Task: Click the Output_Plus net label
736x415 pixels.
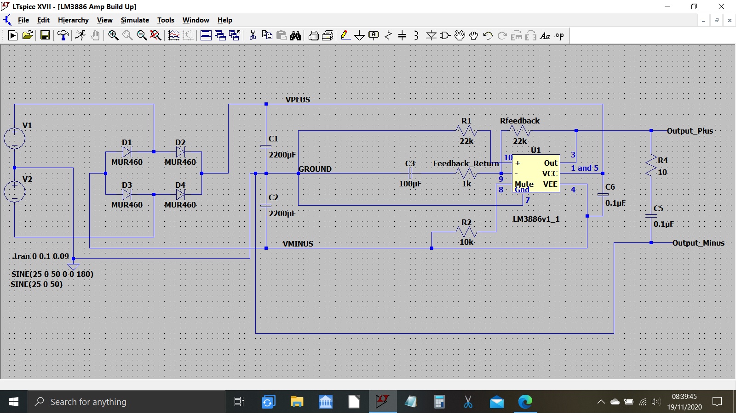Action: (x=690, y=131)
